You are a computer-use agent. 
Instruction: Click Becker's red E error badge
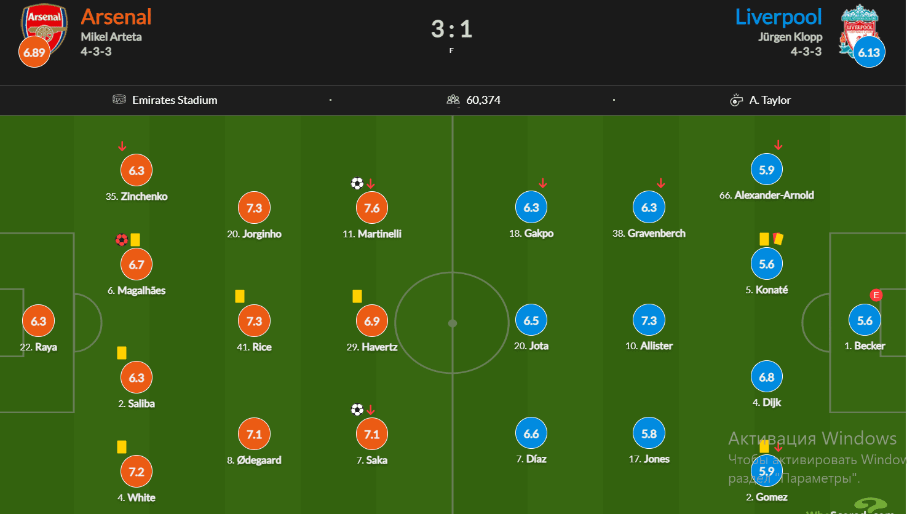pyautogui.click(x=876, y=295)
